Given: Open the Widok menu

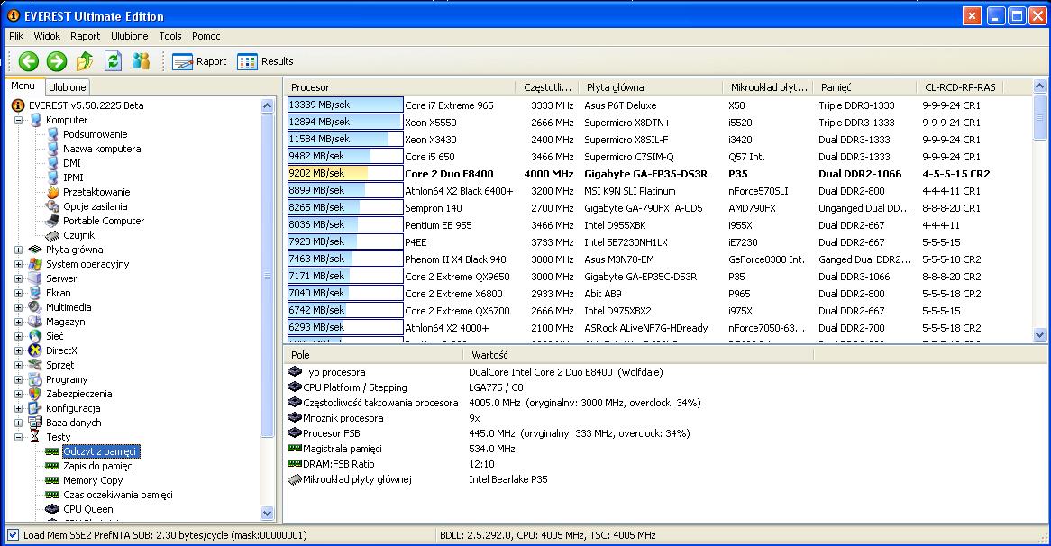Looking at the screenshot, I should 47,36.
